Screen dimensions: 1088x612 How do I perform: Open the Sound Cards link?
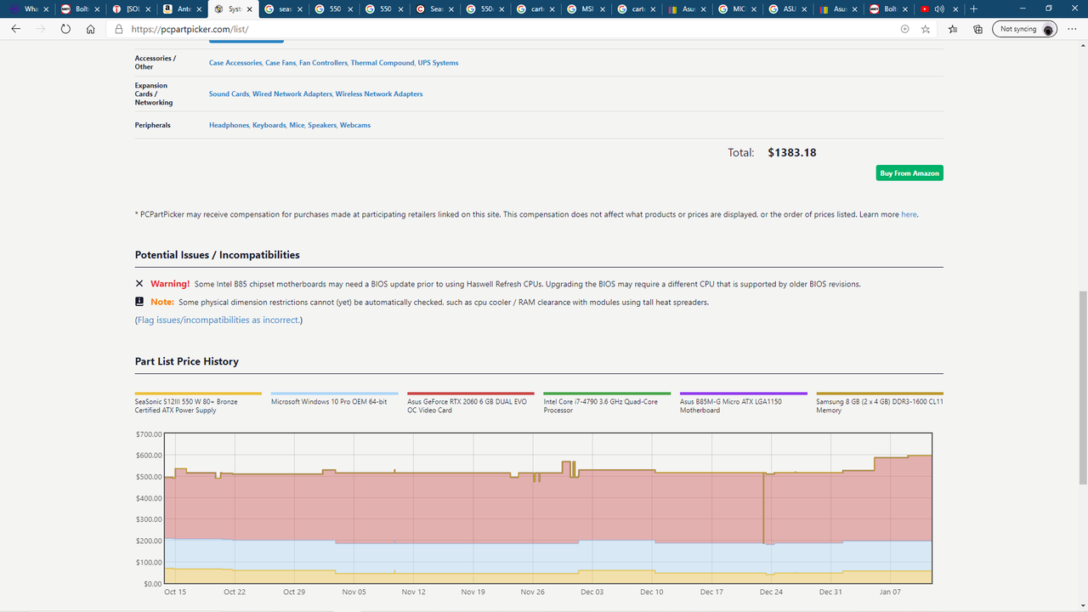[229, 94]
